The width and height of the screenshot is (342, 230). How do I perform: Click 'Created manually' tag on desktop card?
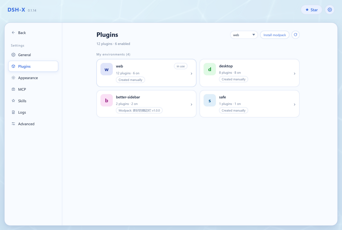pos(234,79)
